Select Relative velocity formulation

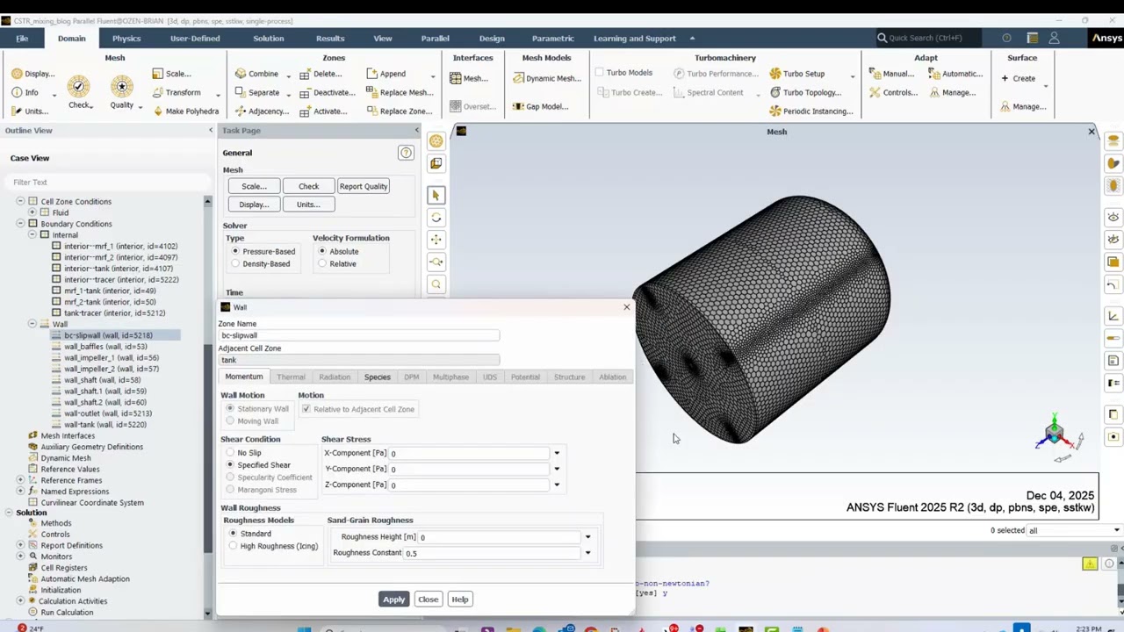coord(322,263)
